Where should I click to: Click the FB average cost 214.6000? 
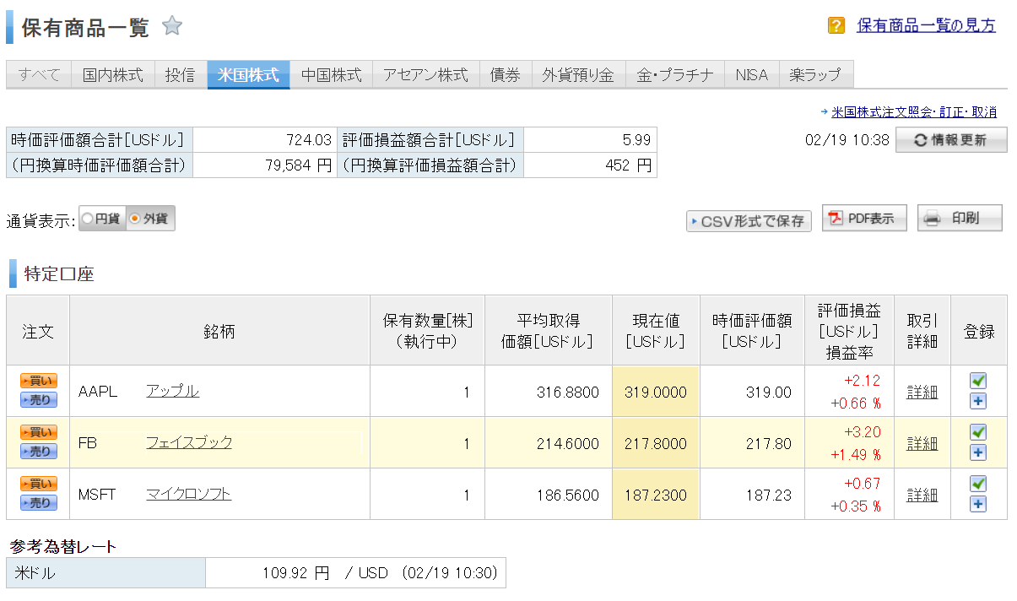(x=568, y=444)
